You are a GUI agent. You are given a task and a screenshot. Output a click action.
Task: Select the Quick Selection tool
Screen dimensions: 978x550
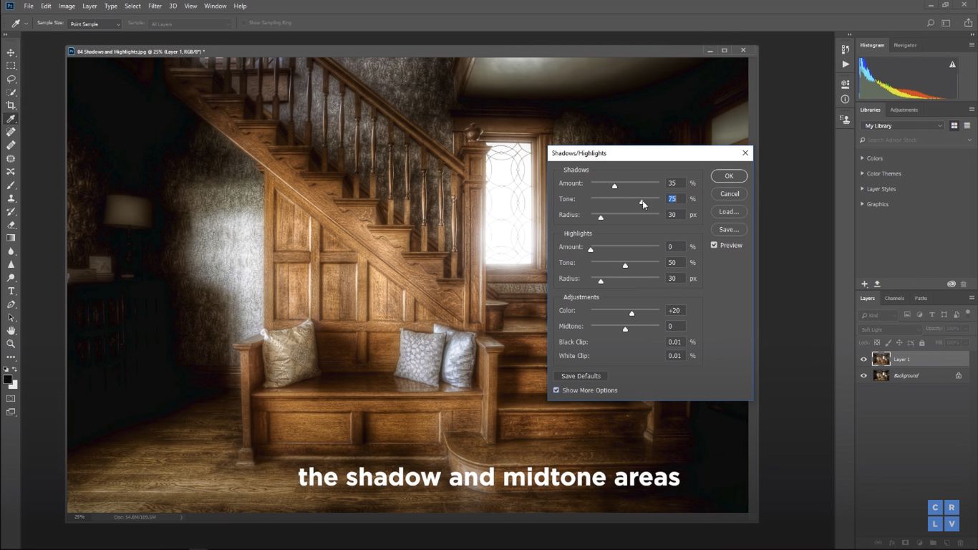pos(11,92)
